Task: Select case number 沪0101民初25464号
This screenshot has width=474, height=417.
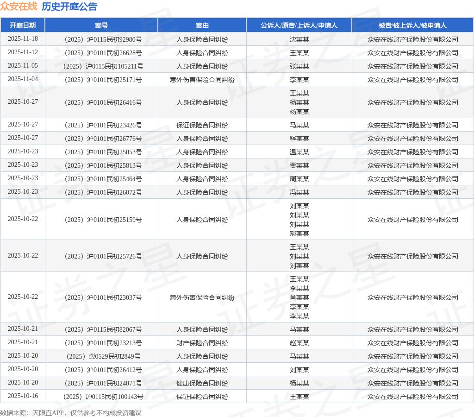Action: [103, 179]
